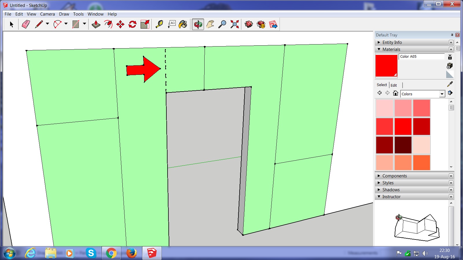Screen dimensions: 463x260
Task: Close the Components panel
Action: coord(451,176)
